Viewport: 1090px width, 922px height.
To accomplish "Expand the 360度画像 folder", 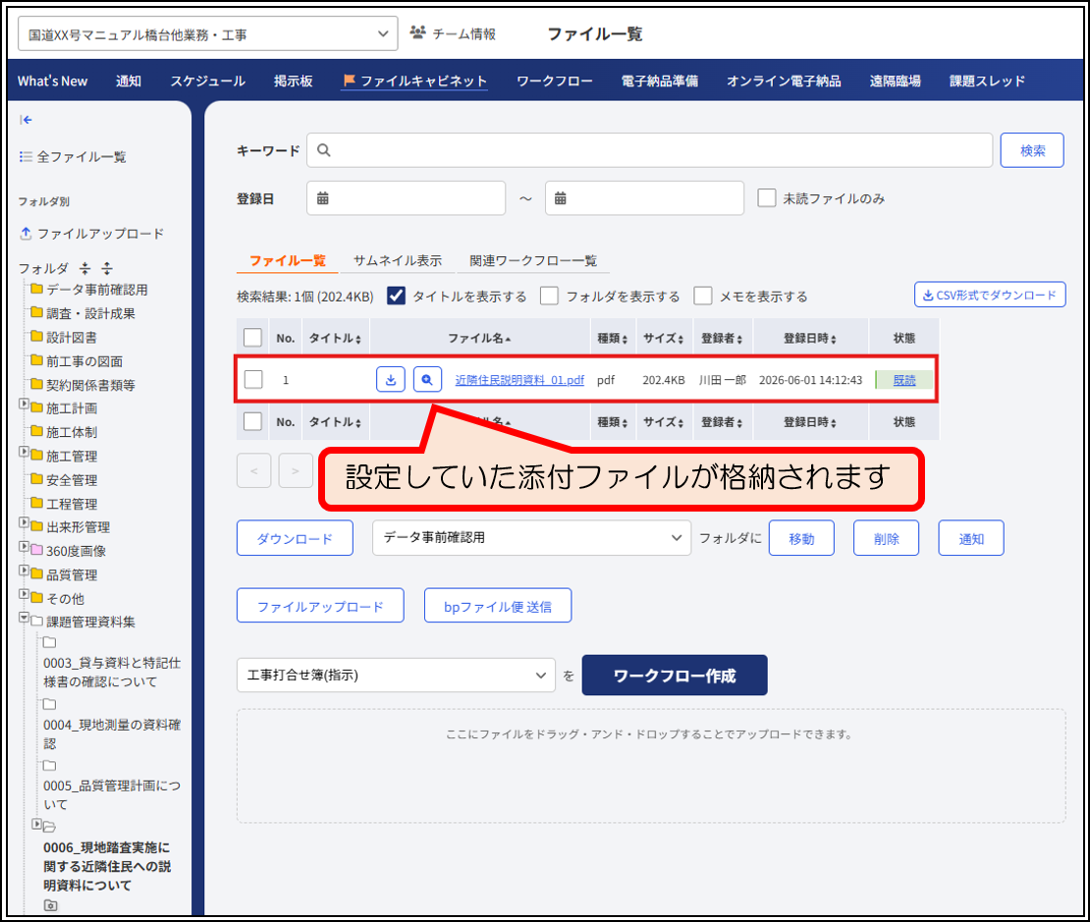I will coord(25,547).
